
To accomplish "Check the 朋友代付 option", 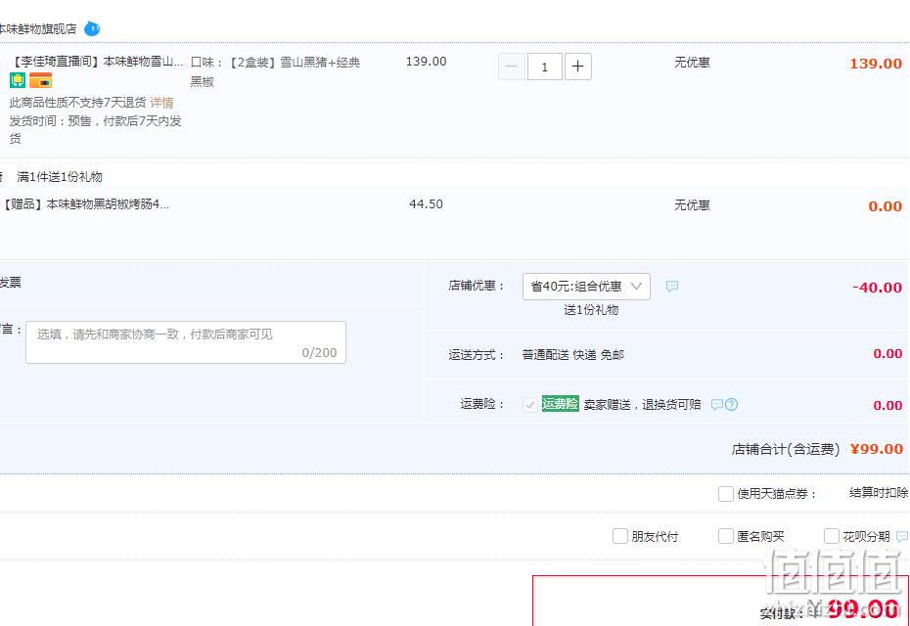I will click(619, 536).
